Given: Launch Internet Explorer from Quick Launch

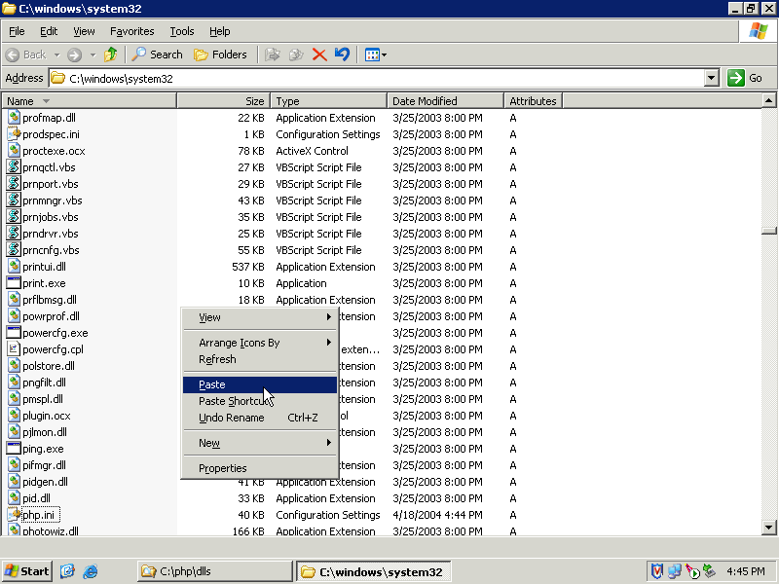Looking at the screenshot, I should pyautogui.click(x=91, y=571).
